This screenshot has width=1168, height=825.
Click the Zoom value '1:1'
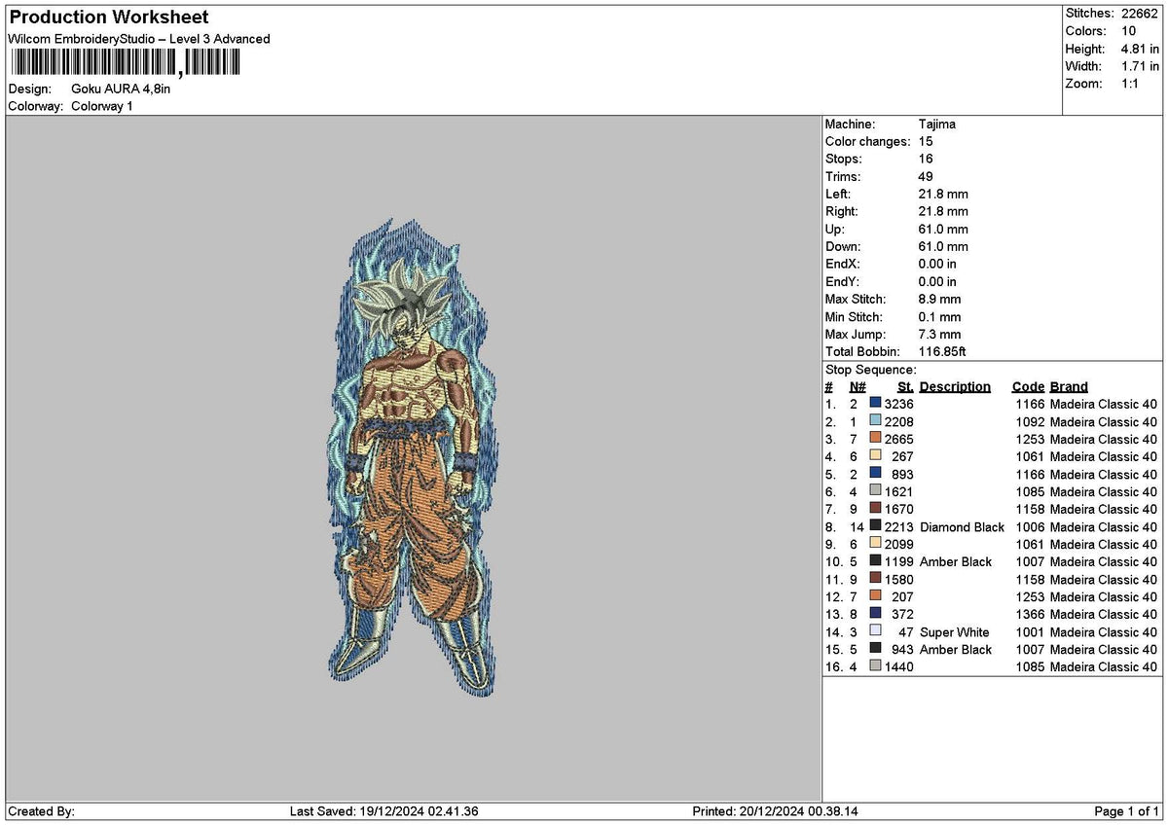1131,84
